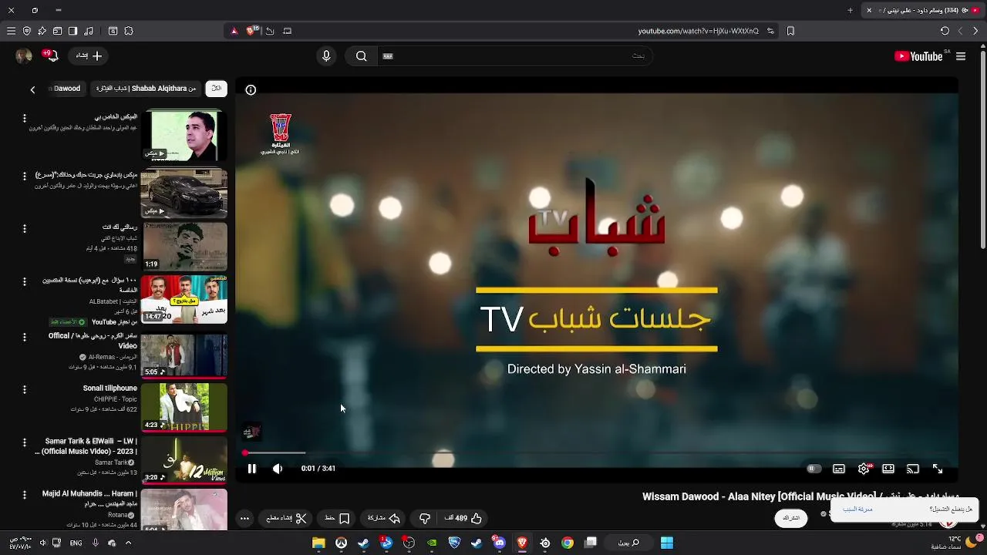Open the Windows Start menu
Image resolution: width=987 pixels, height=555 pixels.
667,543
